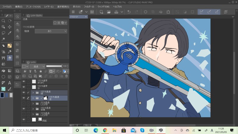Open CLIP STUDIO launcher icon in command bar
The width and height of the screenshot is (238, 134).
92,12
